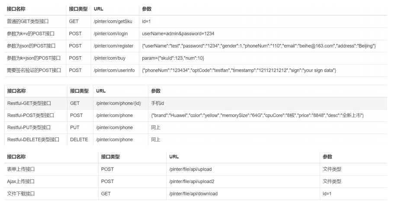
Task: Select the /pinter/com/userInfo URL
Action: pyautogui.click(x=114, y=70)
